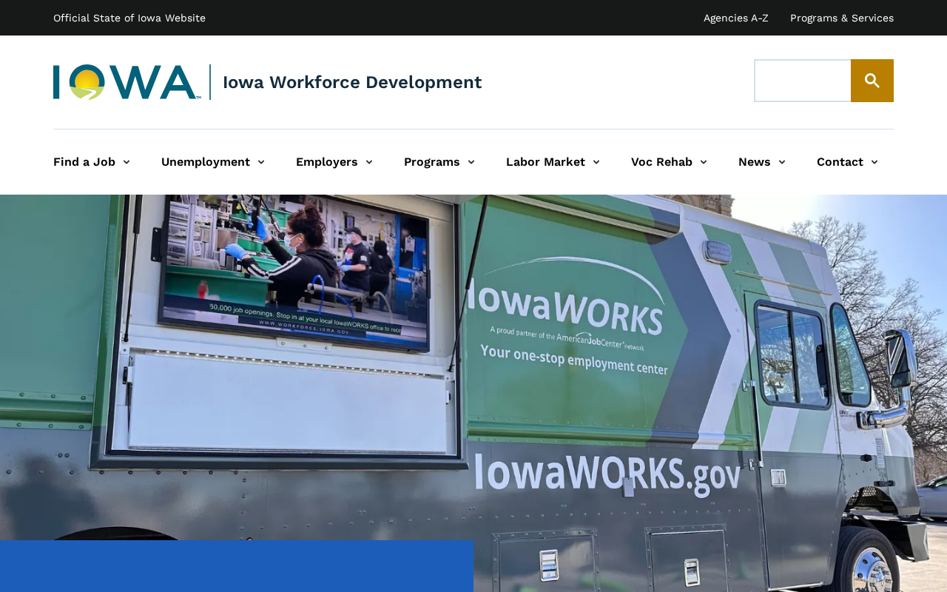Focus the site search input field

pos(803,81)
